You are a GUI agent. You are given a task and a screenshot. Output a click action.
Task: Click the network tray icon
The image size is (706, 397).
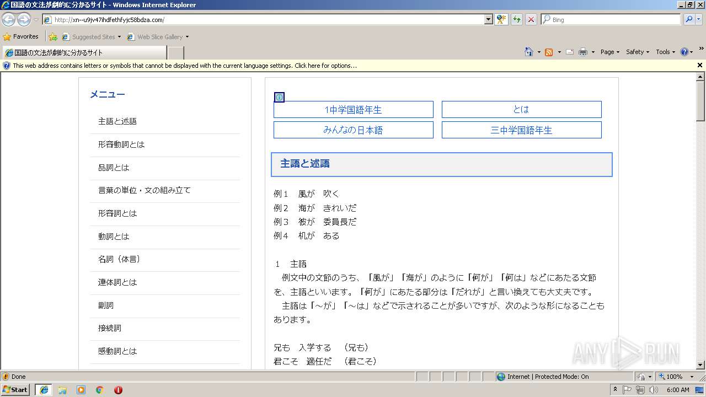[640, 390]
